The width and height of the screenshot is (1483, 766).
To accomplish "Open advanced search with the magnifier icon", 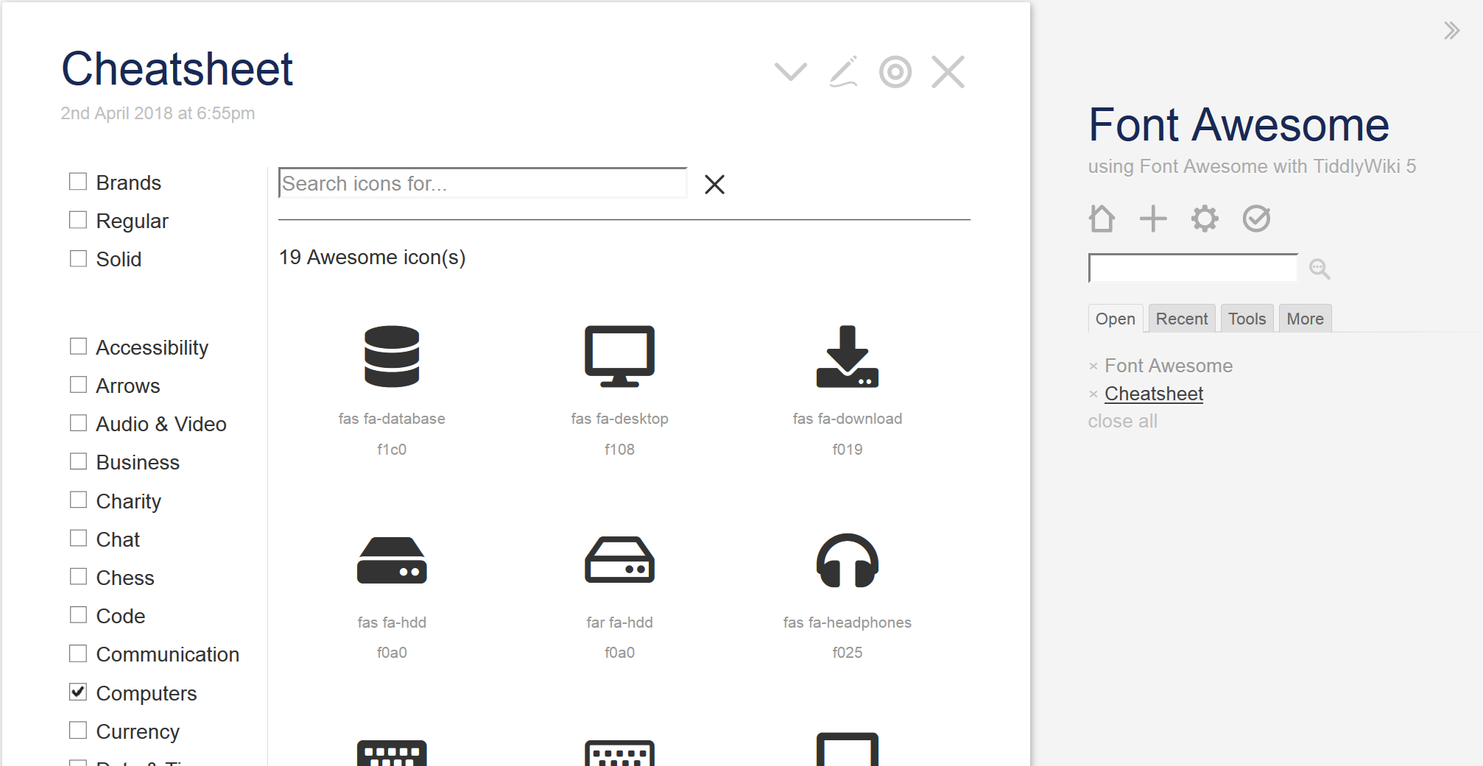I will (1319, 268).
